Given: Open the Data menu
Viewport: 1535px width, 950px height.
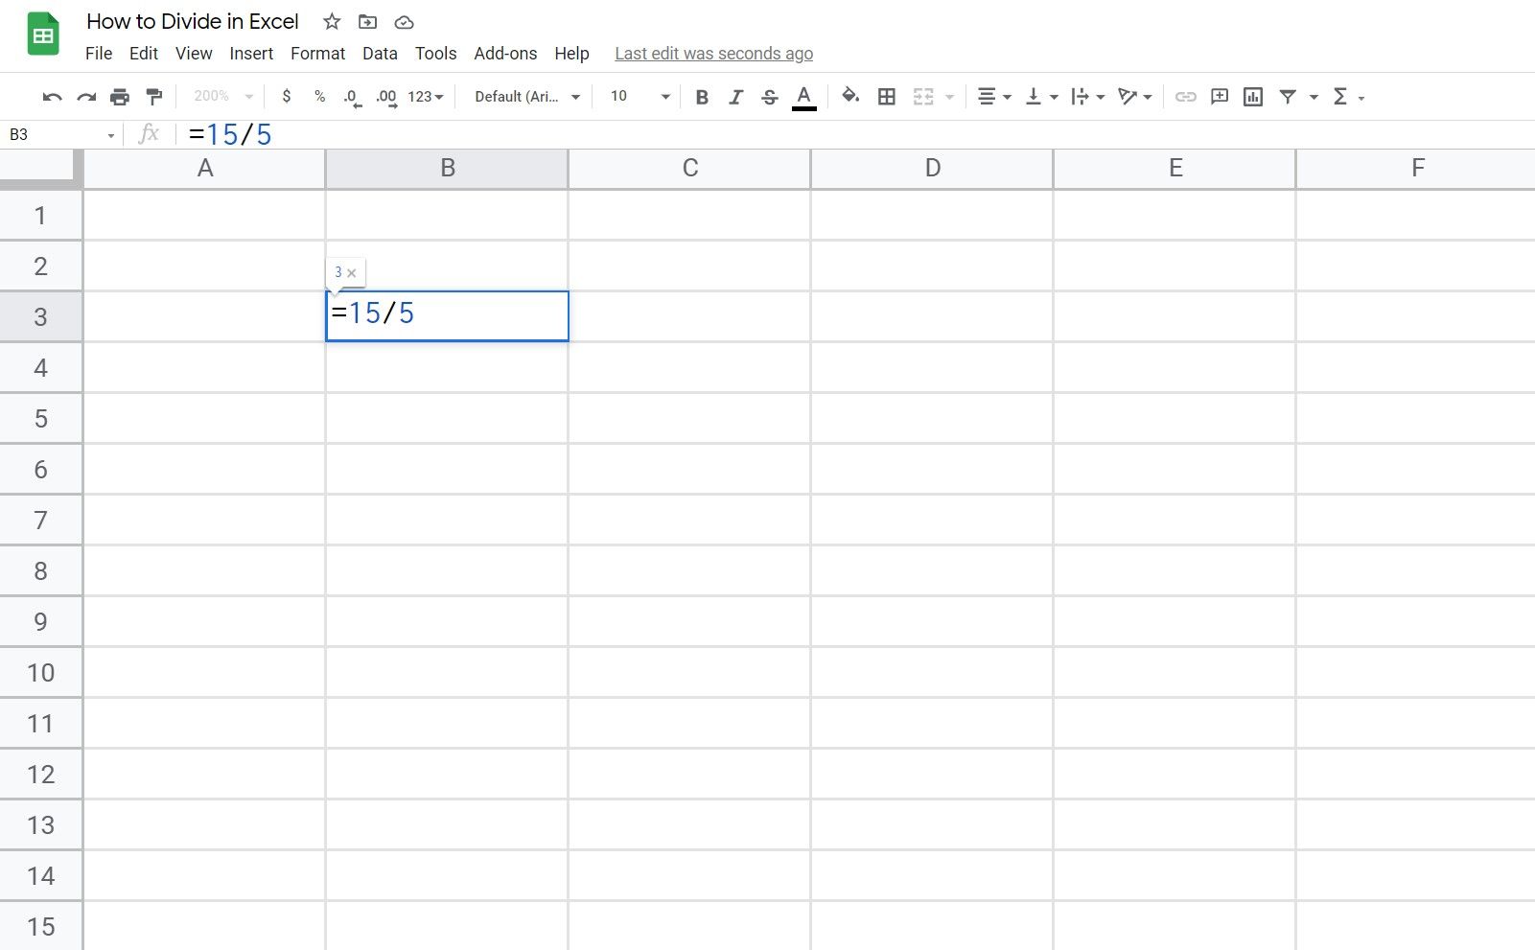Looking at the screenshot, I should 380,54.
